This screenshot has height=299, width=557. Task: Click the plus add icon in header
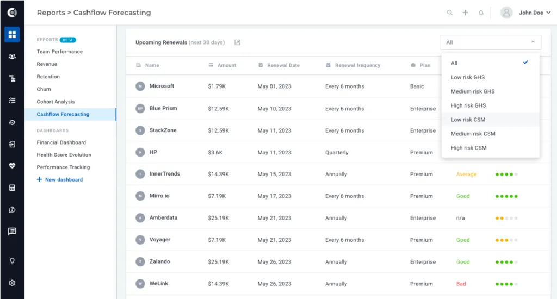coord(466,13)
